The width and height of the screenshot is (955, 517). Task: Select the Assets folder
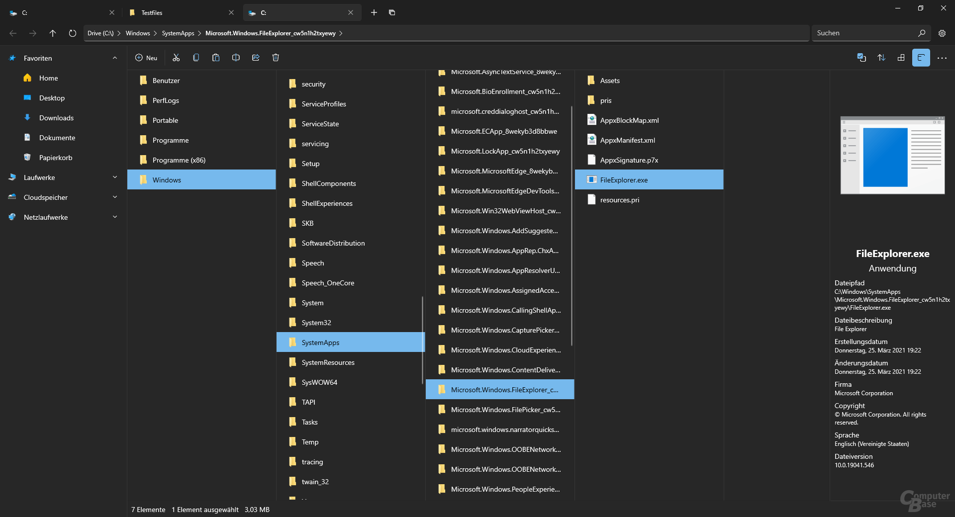coord(649,81)
